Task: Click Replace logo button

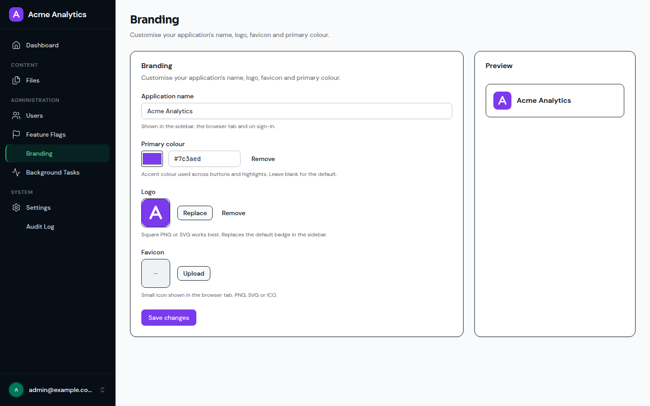Action: point(195,213)
